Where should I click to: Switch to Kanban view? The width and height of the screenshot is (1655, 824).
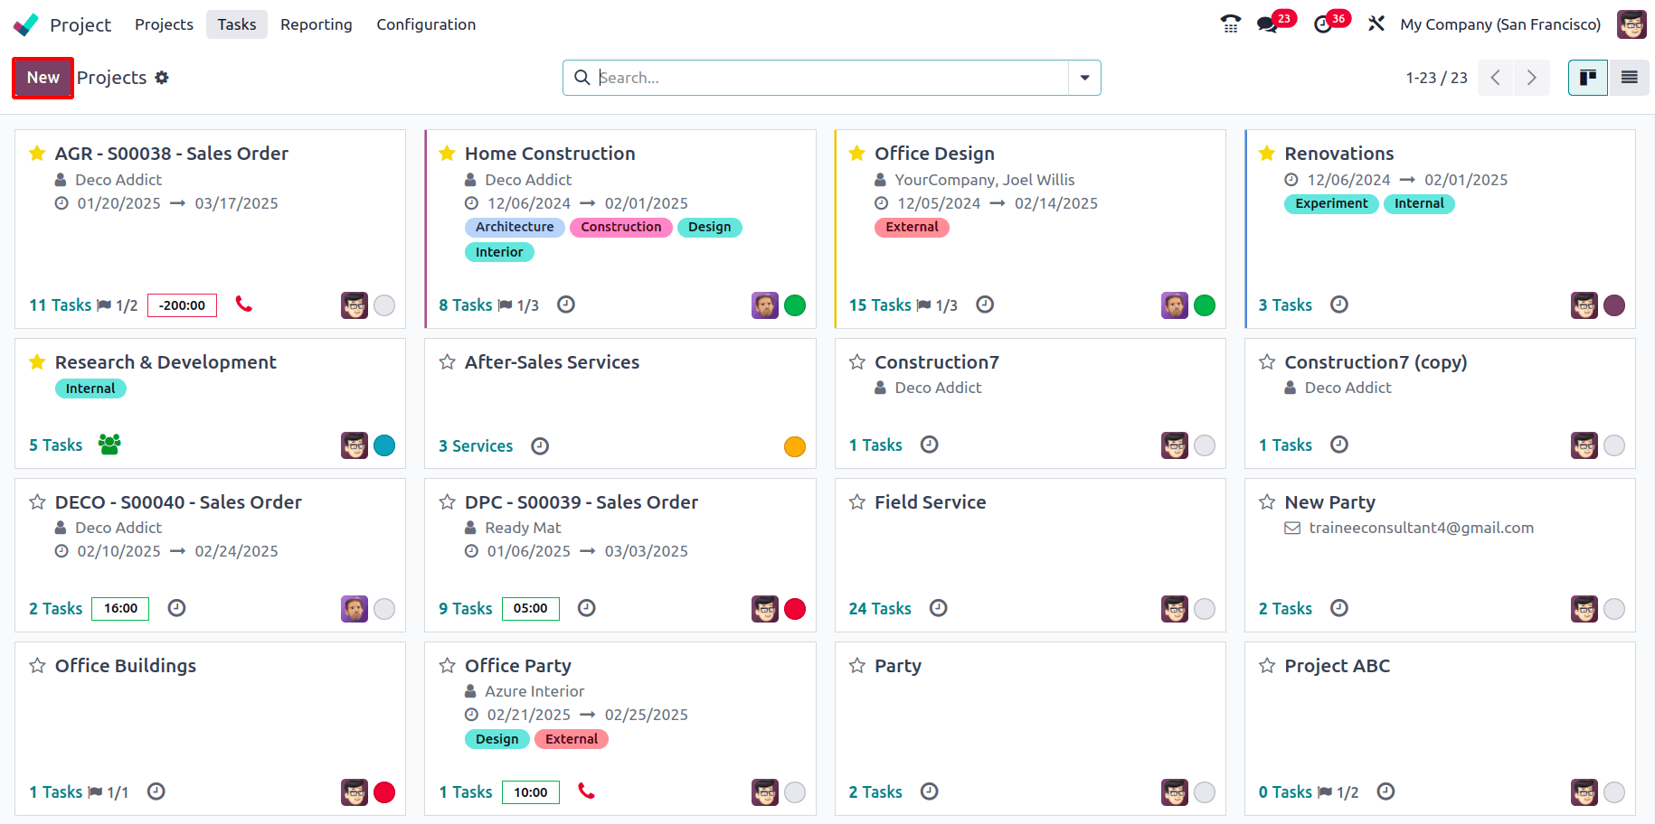pyautogui.click(x=1587, y=78)
